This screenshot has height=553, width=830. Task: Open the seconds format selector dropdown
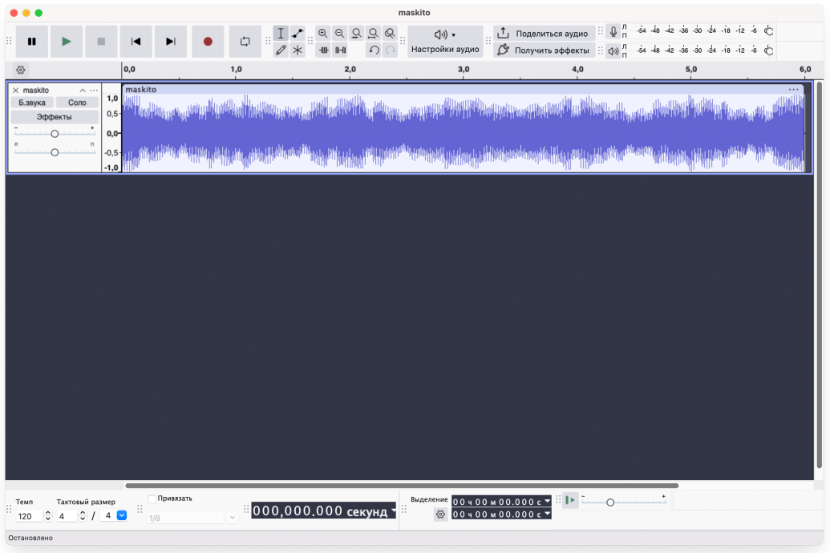tap(392, 511)
